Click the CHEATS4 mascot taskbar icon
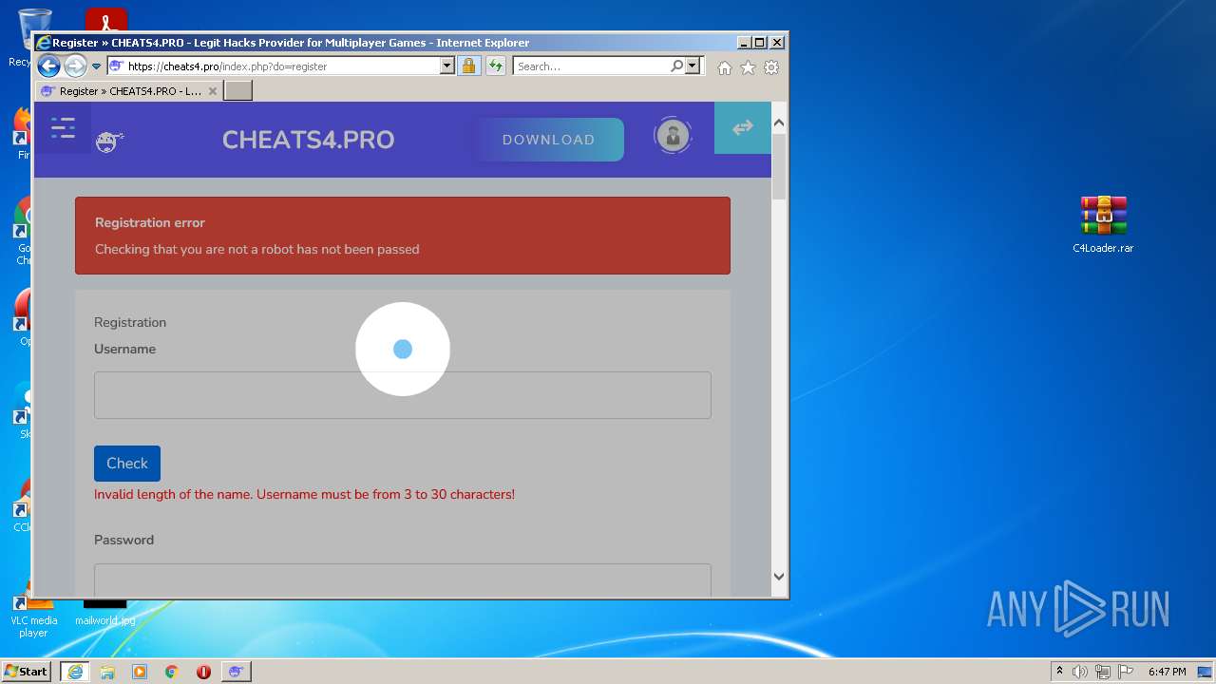The width and height of the screenshot is (1216, 684). [x=236, y=672]
